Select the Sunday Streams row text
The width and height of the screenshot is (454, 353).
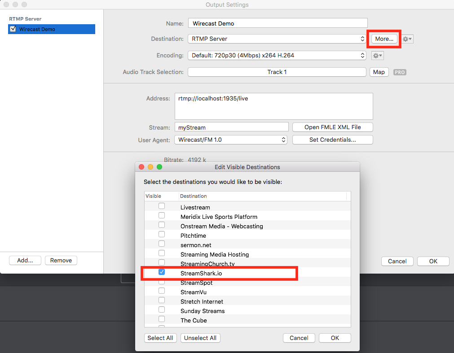[203, 311]
